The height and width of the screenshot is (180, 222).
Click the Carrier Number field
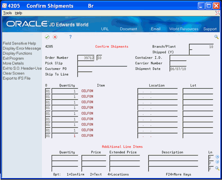coord(178,63)
